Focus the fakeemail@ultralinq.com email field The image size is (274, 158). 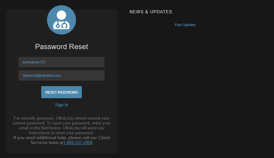pos(61,75)
